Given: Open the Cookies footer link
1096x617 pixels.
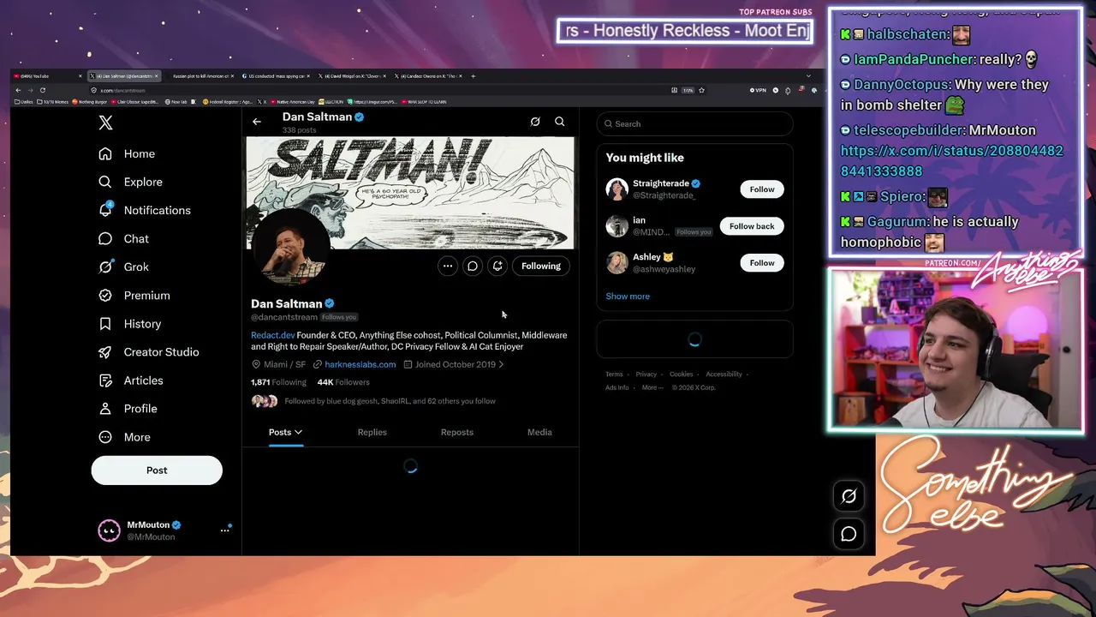Looking at the screenshot, I should [681, 374].
